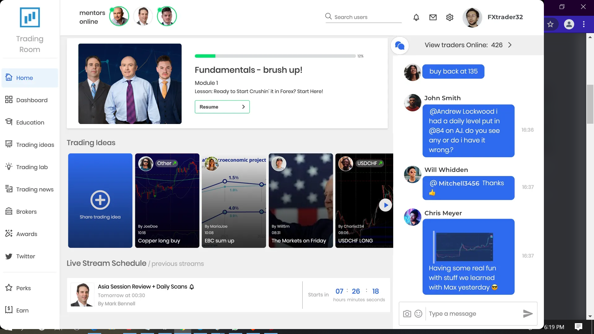594x334 pixels.
Task: Open browser three-dot menu
Action: tap(584, 24)
